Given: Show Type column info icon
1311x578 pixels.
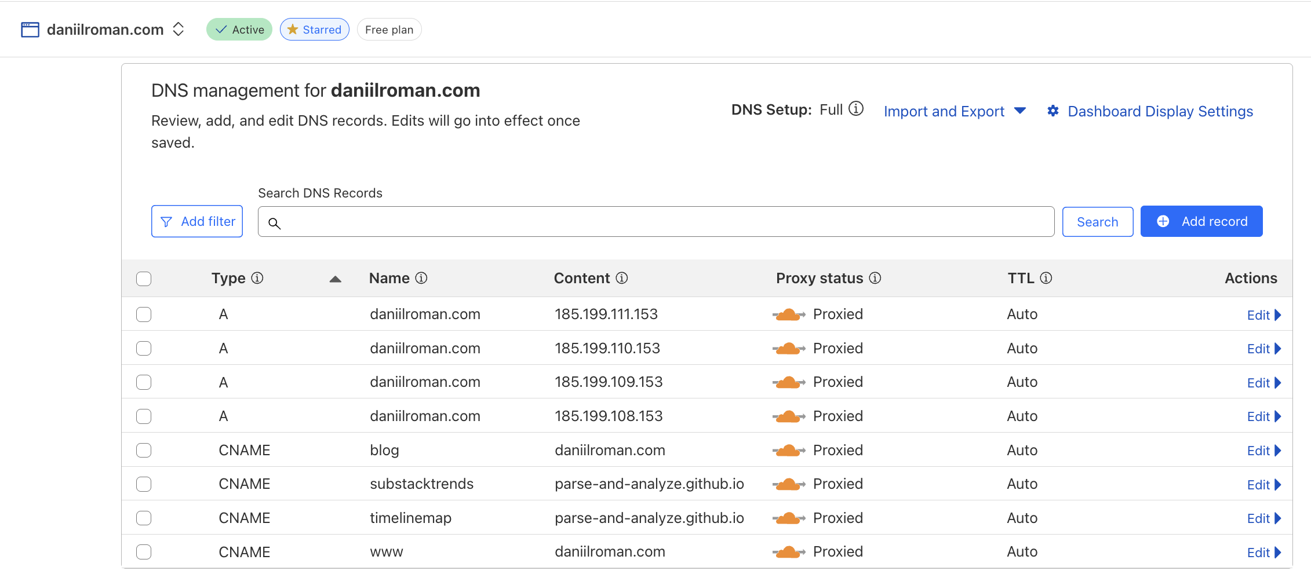Looking at the screenshot, I should click(x=257, y=278).
